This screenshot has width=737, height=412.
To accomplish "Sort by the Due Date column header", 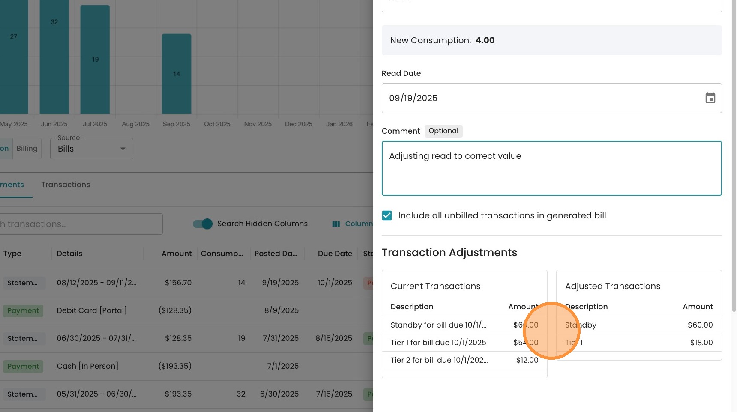I will [335, 254].
